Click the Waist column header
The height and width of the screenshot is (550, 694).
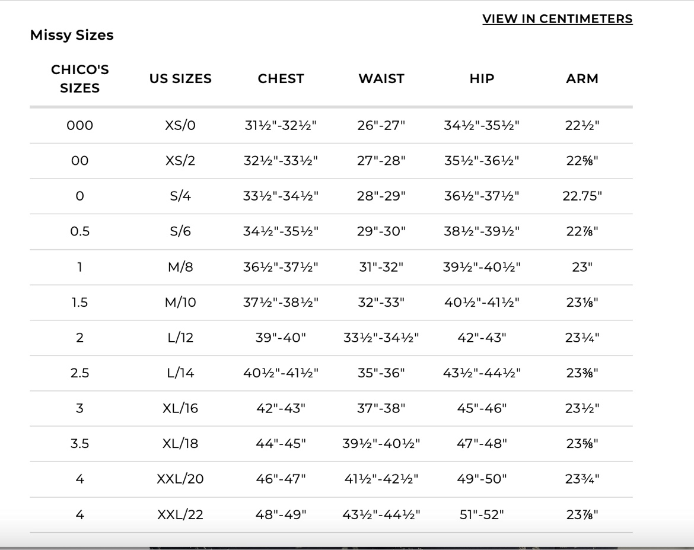(381, 78)
